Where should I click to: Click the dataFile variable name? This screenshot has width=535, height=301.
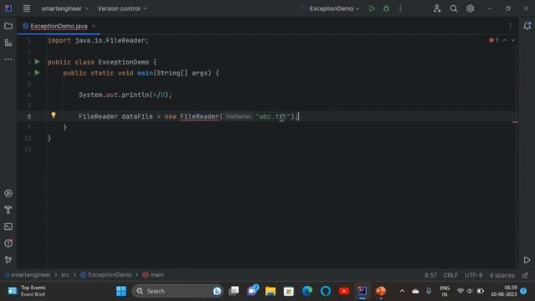click(137, 117)
